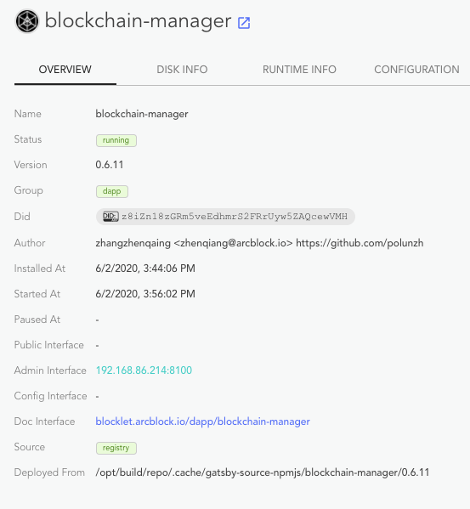Screen dimensions: 470x509
Task: Select the Deployed From path text
Action: tap(263, 472)
